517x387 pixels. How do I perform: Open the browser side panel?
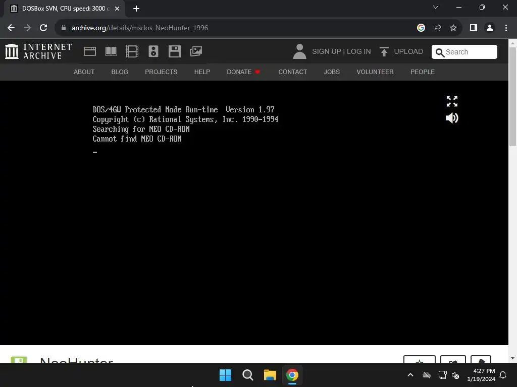click(474, 28)
